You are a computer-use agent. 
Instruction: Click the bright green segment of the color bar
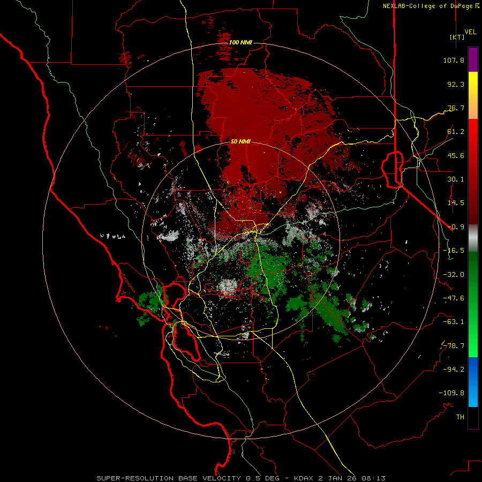(x=473, y=304)
